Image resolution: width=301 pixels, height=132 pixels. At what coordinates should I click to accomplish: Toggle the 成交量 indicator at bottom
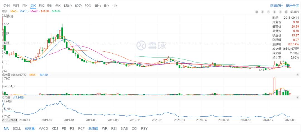pos(30,129)
